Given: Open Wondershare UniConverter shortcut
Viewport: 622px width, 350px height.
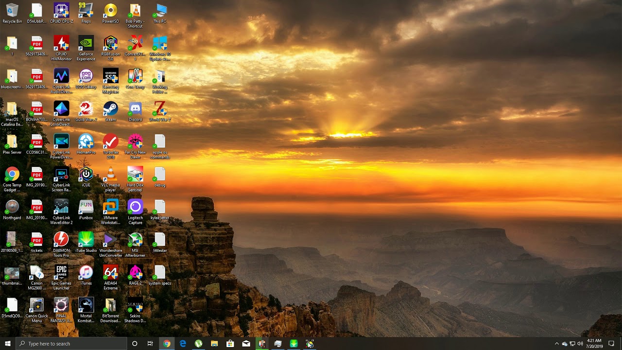Looking at the screenshot, I should (x=110, y=244).
